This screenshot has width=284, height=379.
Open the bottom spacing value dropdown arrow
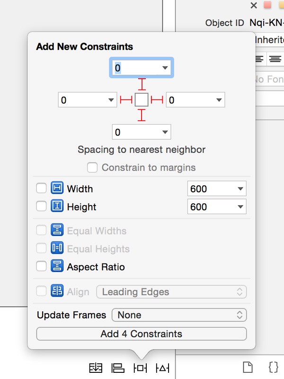coord(165,132)
